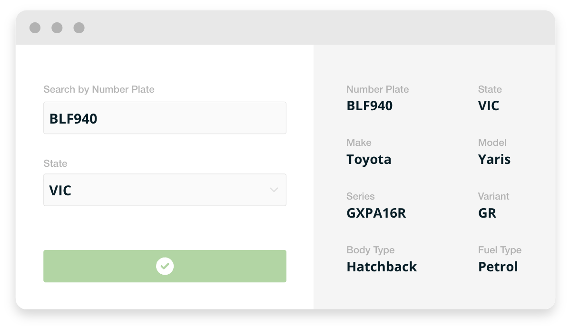Image resolution: width=570 pixels, height=326 pixels.
Task: Click the rightmost gray window dot
Action: pos(79,28)
